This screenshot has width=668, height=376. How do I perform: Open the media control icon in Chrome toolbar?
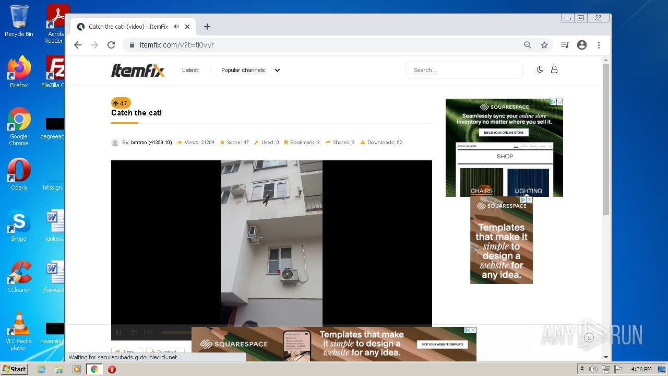pos(565,45)
